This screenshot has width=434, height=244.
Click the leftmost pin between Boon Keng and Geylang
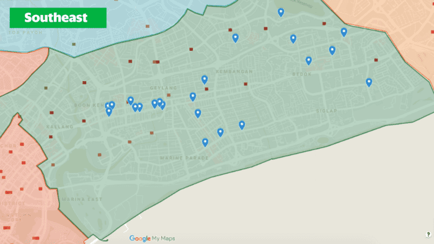131,100
